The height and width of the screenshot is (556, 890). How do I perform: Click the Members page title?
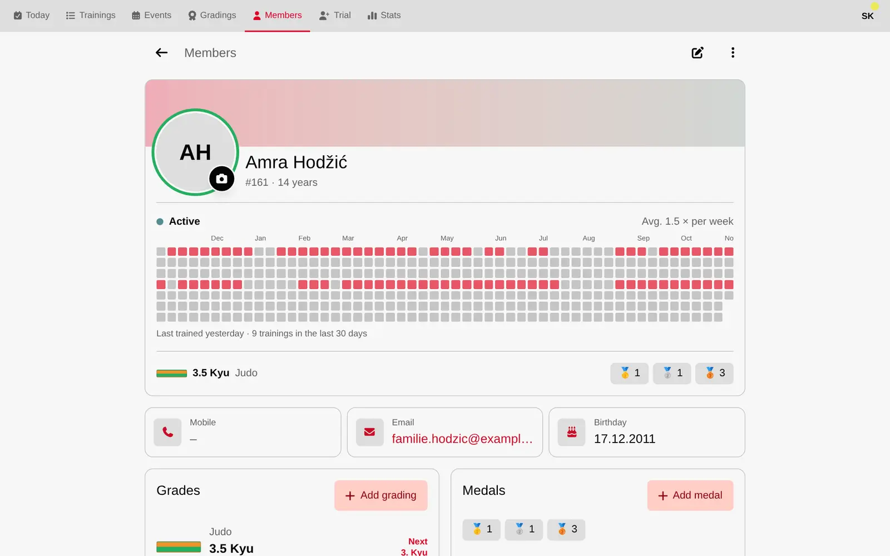[210, 53]
